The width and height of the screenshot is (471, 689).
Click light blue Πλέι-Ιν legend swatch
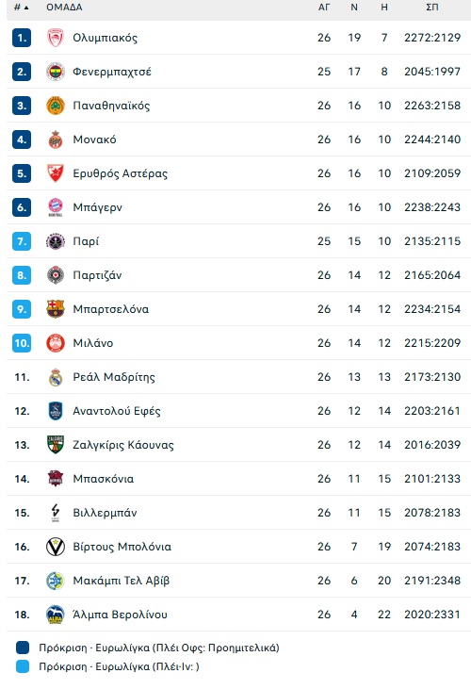[x=23, y=666]
